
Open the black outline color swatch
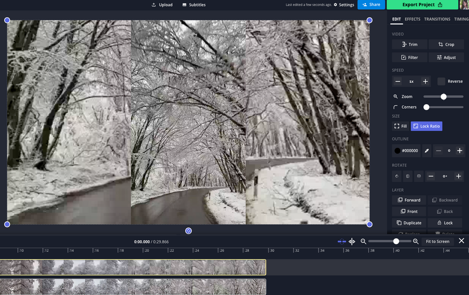(x=398, y=150)
